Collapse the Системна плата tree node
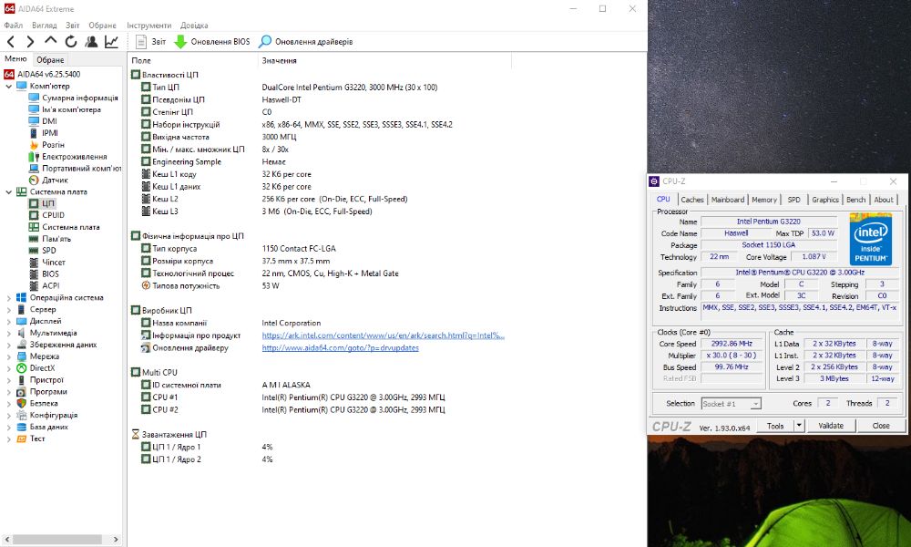Image resolution: width=911 pixels, height=547 pixels. [8, 191]
